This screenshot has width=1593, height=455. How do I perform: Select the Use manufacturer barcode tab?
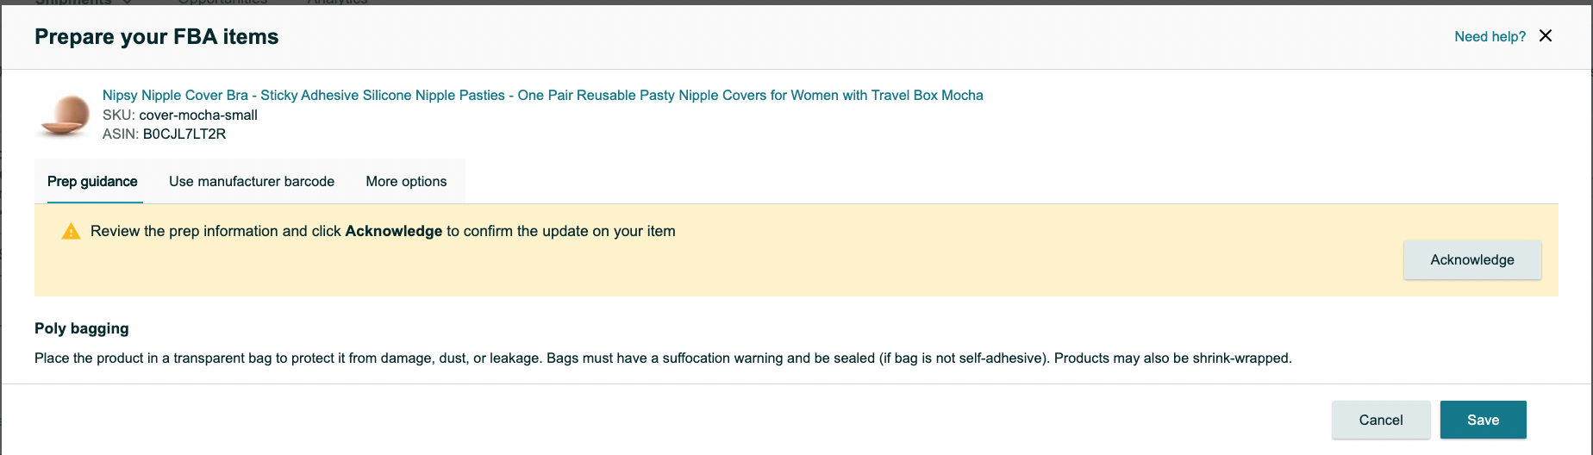252,181
